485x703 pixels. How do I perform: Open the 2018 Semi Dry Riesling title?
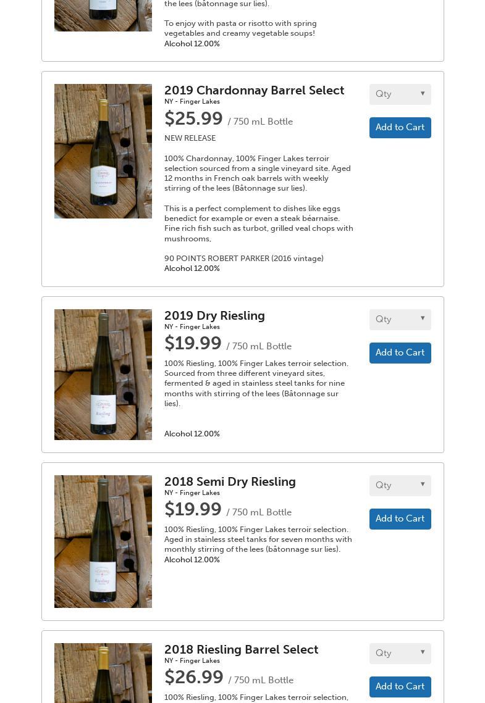click(x=230, y=482)
